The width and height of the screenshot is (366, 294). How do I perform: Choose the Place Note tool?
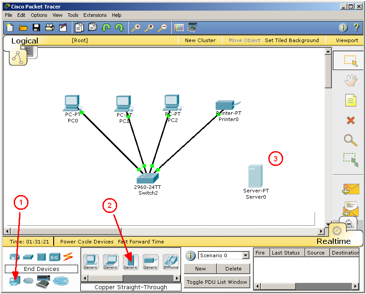[350, 100]
